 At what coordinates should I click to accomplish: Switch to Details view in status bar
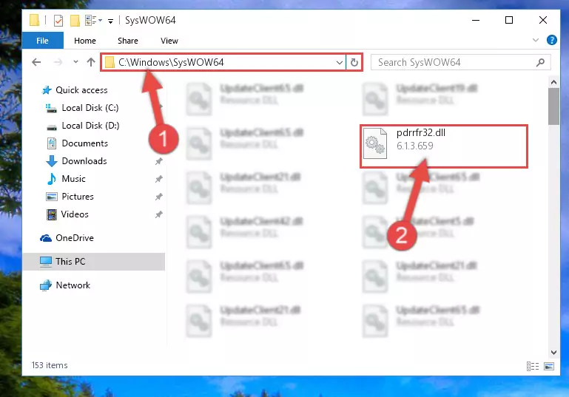pos(532,366)
